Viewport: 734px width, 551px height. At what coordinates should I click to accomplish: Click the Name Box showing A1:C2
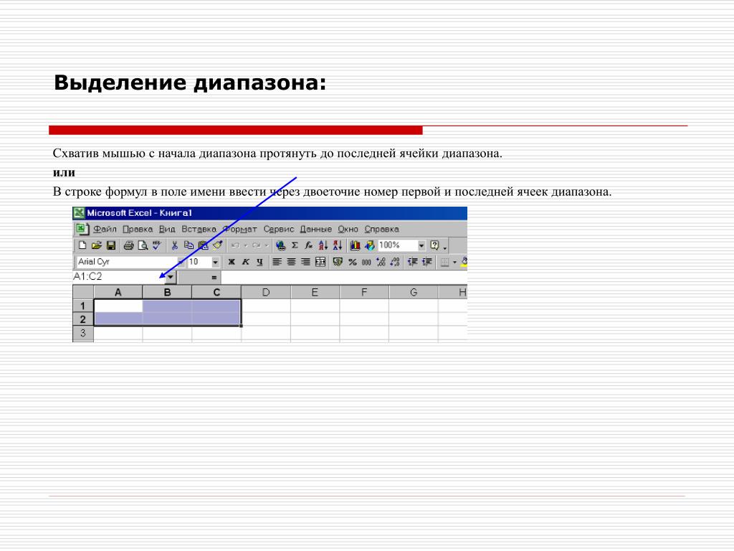(118, 277)
